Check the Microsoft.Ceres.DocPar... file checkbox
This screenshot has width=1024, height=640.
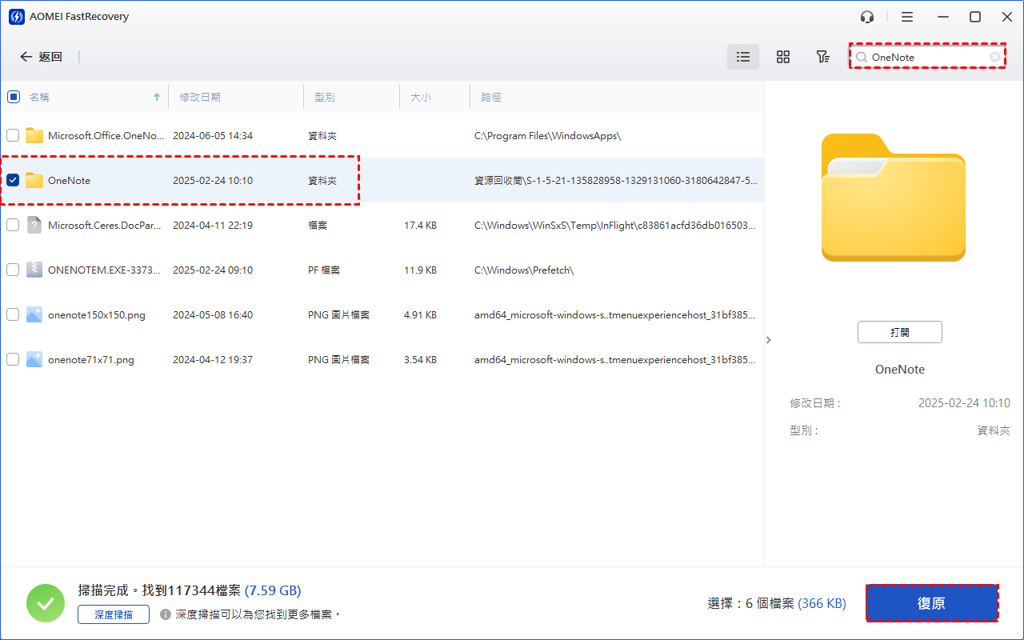pyautogui.click(x=13, y=225)
